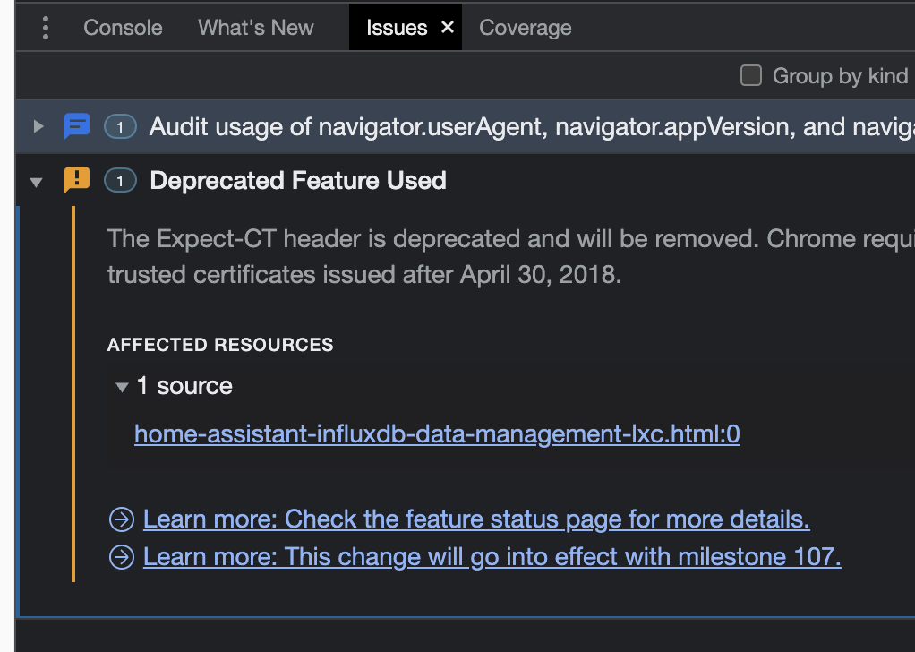Click the blue page info issue icon

pos(77,126)
